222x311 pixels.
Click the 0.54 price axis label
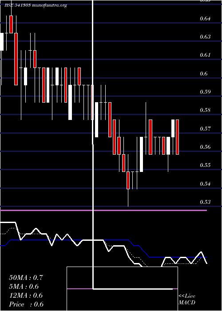[x=205, y=184]
